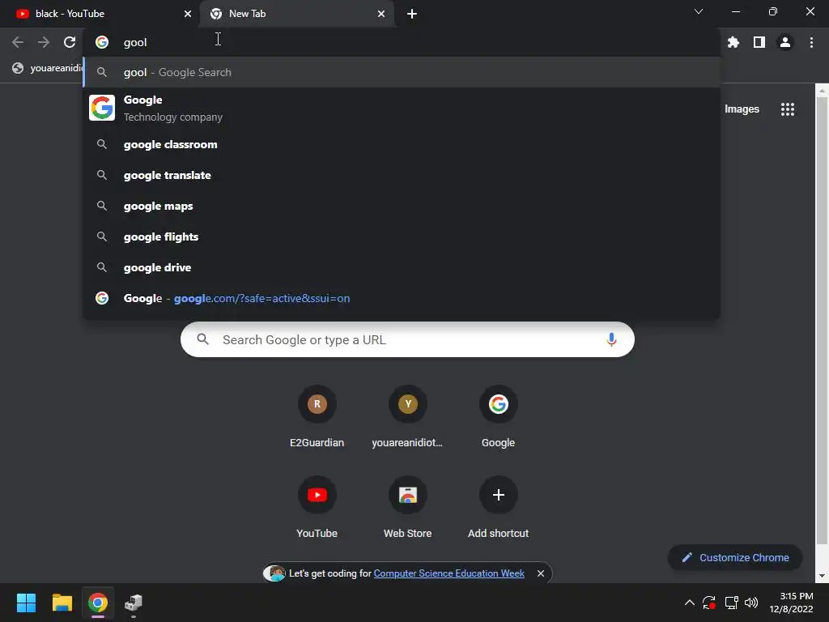Open the profile avatar menu
829x622 pixels.
(x=785, y=42)
